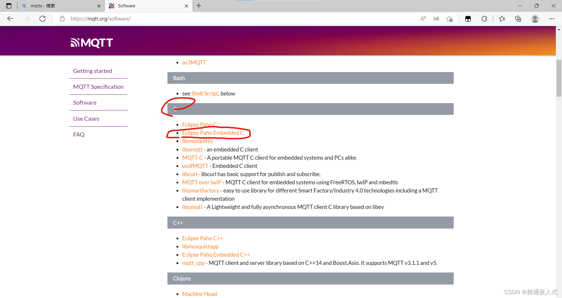Open the dark-mask extension icon
The image size is (562, 298).
click(x=468, y=19)
